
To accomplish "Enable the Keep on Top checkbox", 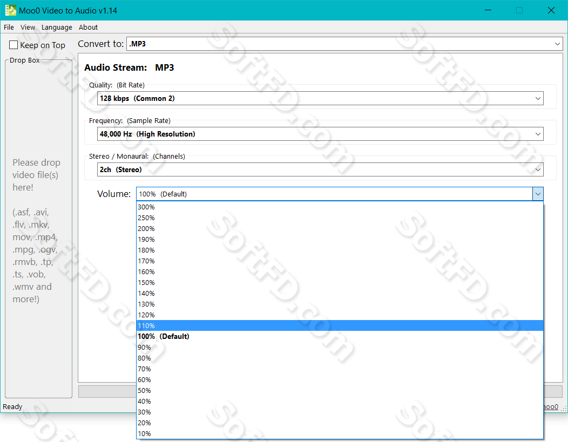I will point(13,45).
